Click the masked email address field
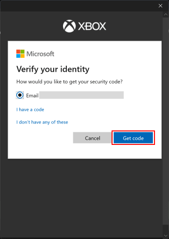Viewport: 169px width, 239px height. 81,95
